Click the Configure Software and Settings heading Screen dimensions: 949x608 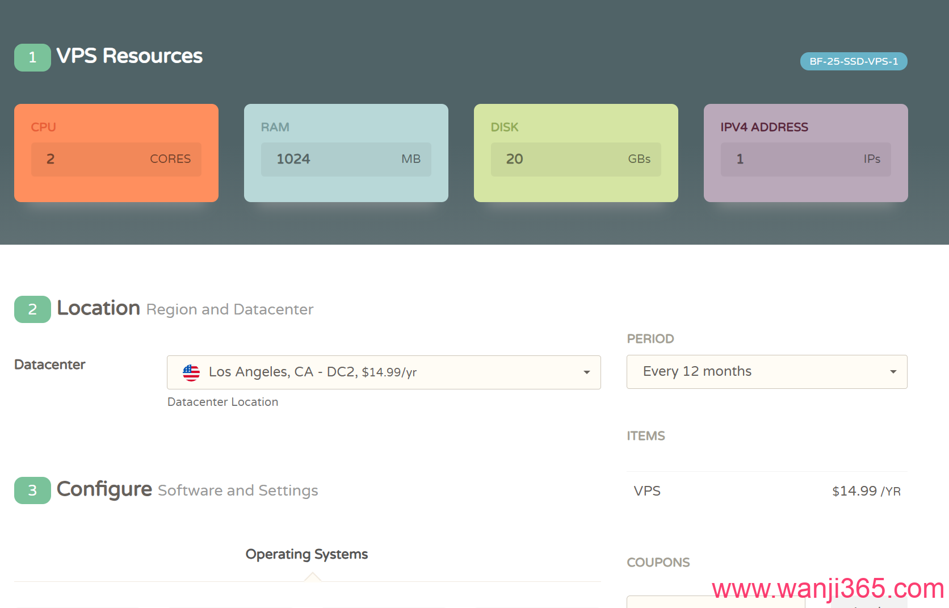tap(187, 490)
